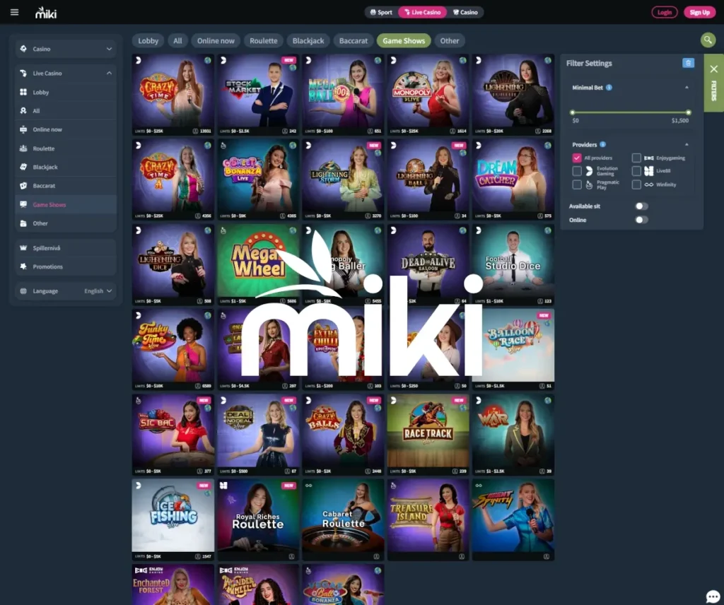Open the hamburger menu icon
Viewport: 724px width, 605px height.
tap(14, 12)
